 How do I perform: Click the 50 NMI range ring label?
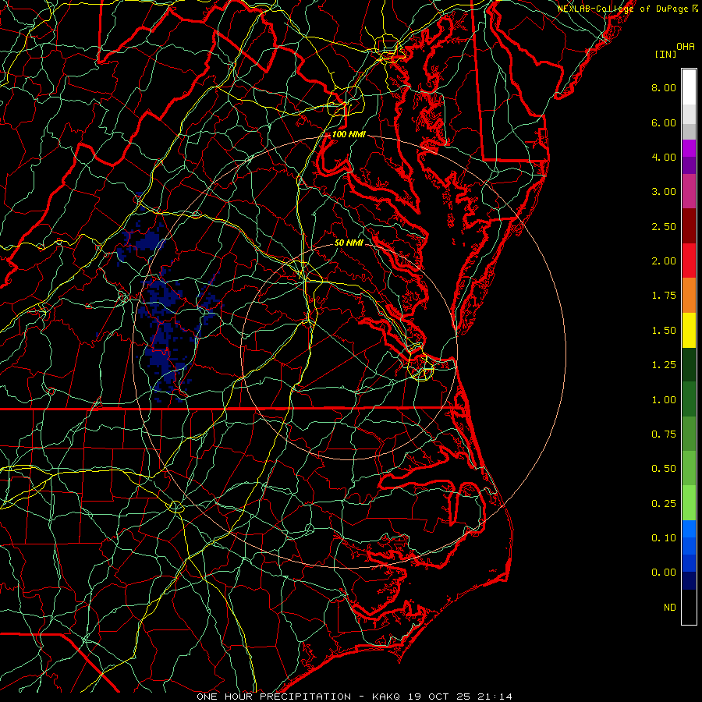point(349,243)
